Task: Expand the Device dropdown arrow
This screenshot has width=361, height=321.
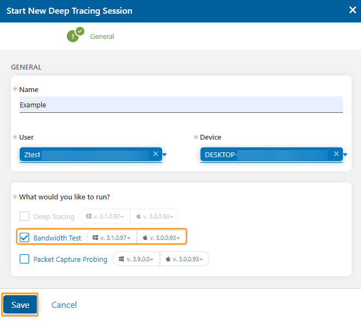Action: [x=346, y=155]
